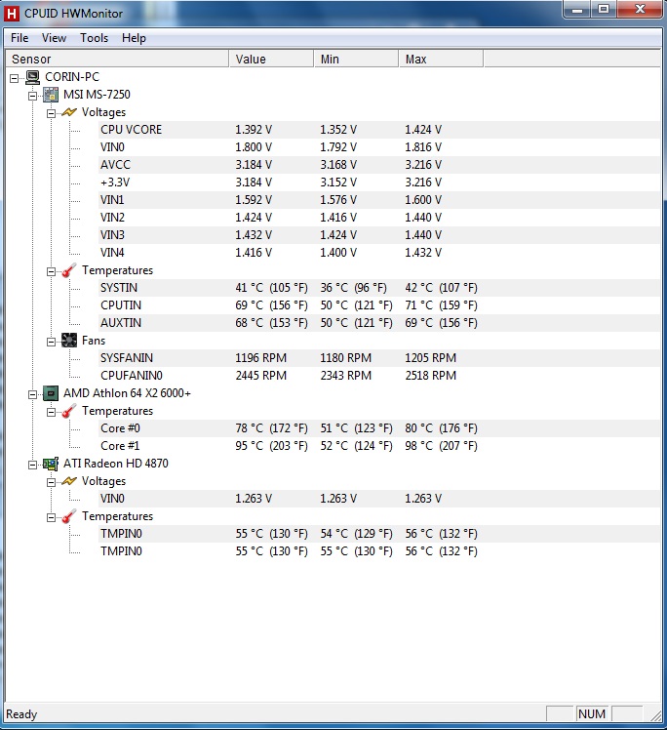Click the 98 °C (207 °F) max value
The width and height of the screenshot is (667, 730).
441,446
